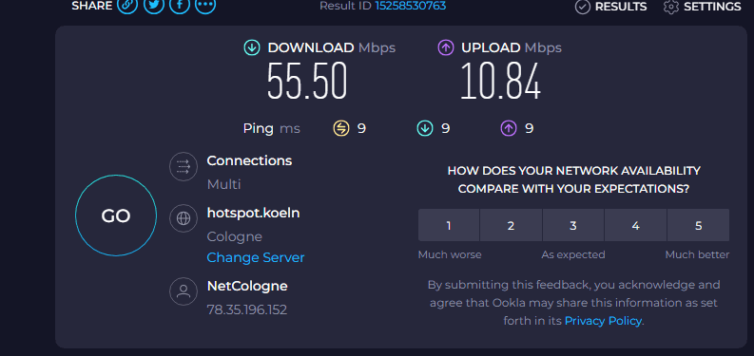Click the Connections arrows icon
Screen dimensions: 754x356
pyautogui.click(x=184, y=166)
